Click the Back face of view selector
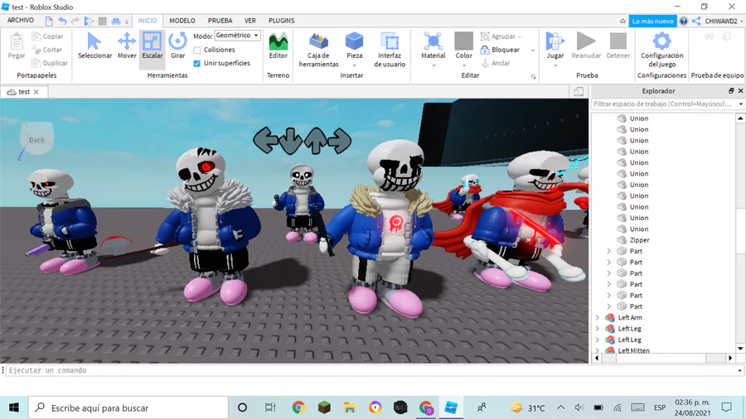Screen dimensions: 746x419 [36, 138]
